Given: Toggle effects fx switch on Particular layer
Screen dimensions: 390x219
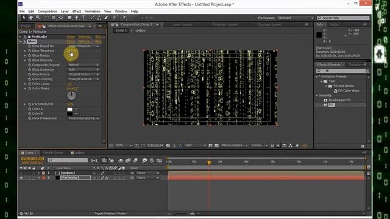Looking at the screenshot, I should tap(107, 178).
